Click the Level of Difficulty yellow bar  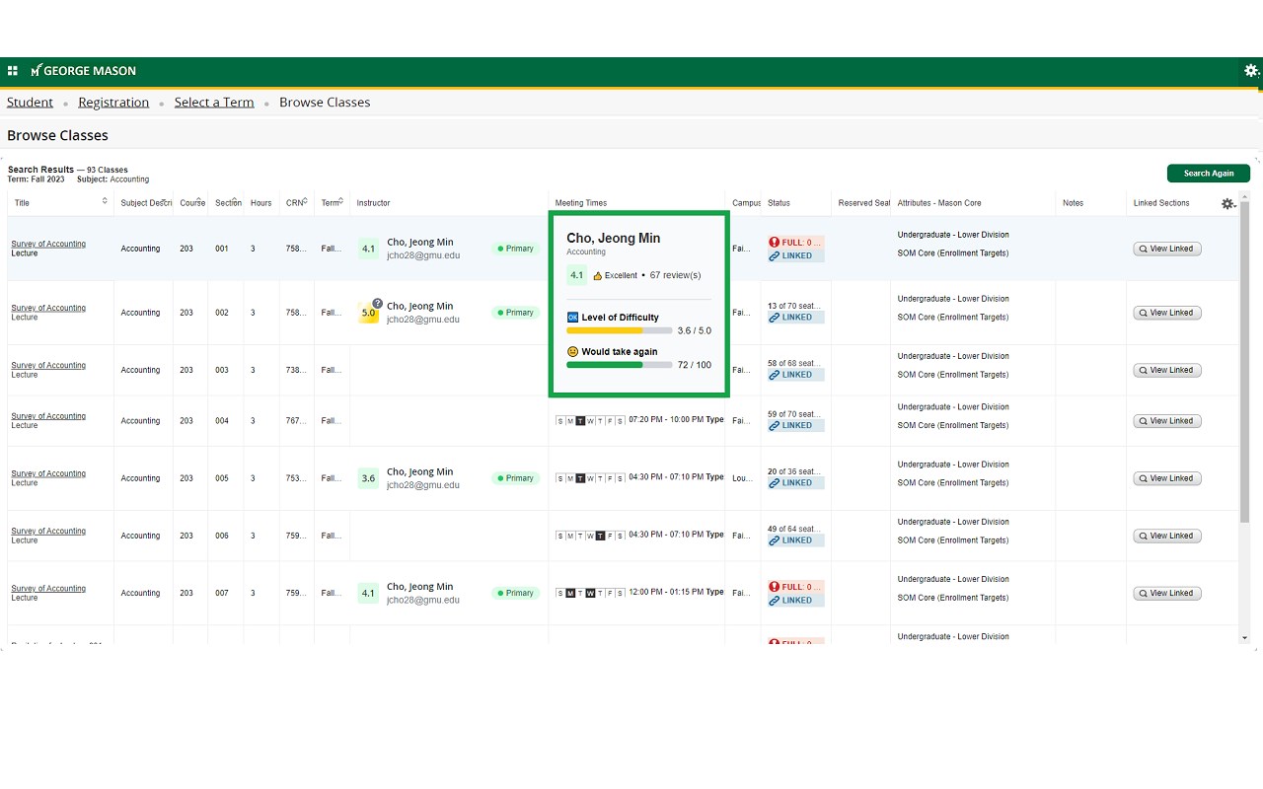click(x=605, y=331)
